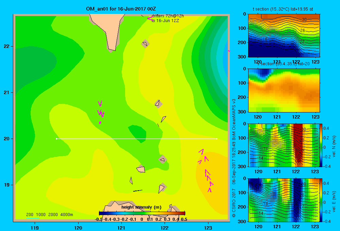Screen dimensions: 340x231
Task: Open the salinity section panel
Action: 284,90
